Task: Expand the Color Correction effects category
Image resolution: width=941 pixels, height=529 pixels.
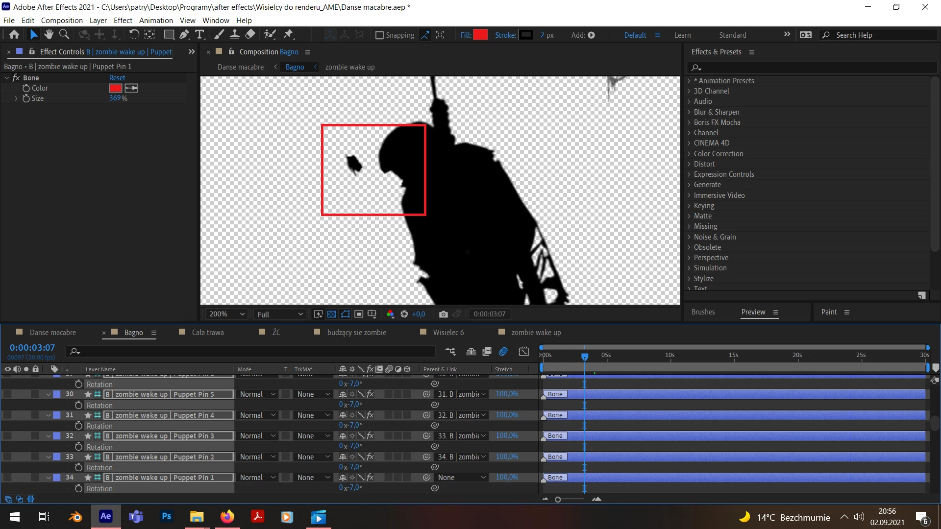Action: click(718, 154)
